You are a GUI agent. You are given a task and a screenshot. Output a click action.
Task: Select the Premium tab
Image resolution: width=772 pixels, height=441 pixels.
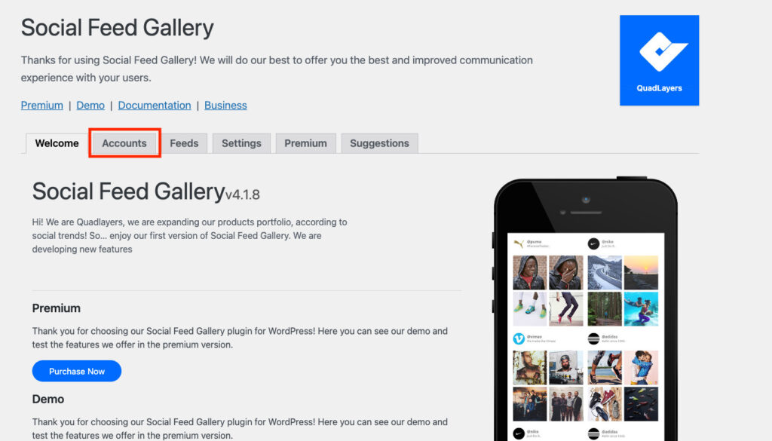[305, 143]
